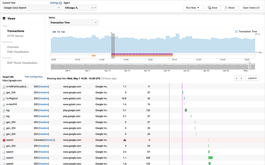Click the red error icon beside canceled search
This screenshot has width=265, height=165.
pos(4,140)
